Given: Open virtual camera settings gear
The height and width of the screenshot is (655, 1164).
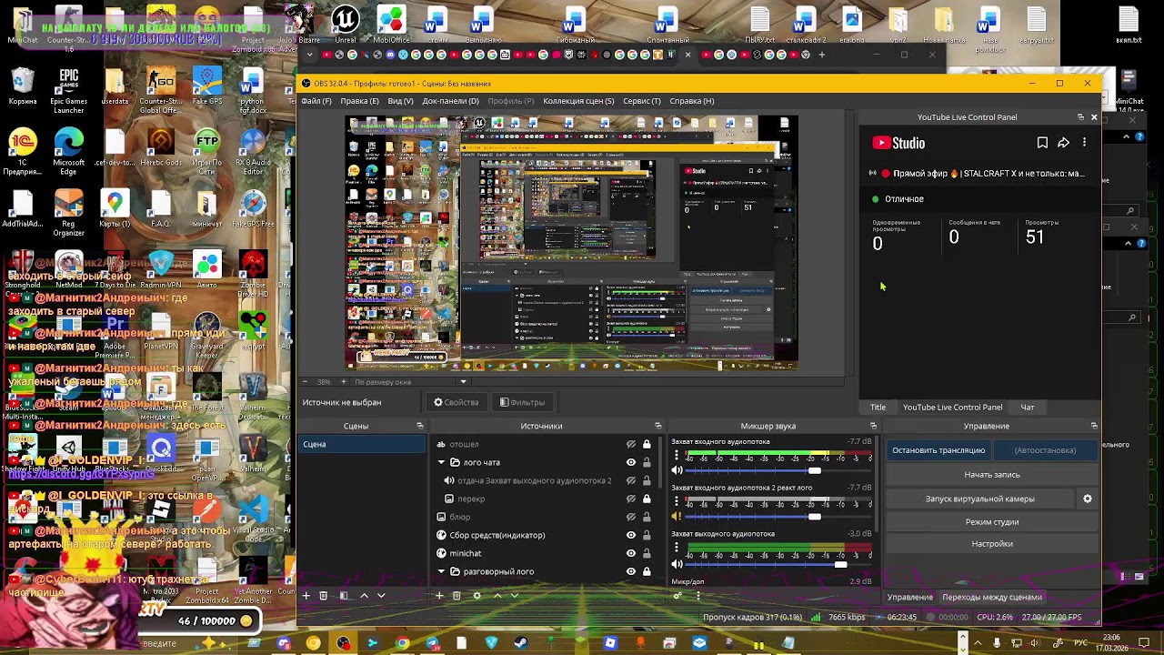Looking at the screenshot, I should pyautogui.click(x=1087, y=499).
